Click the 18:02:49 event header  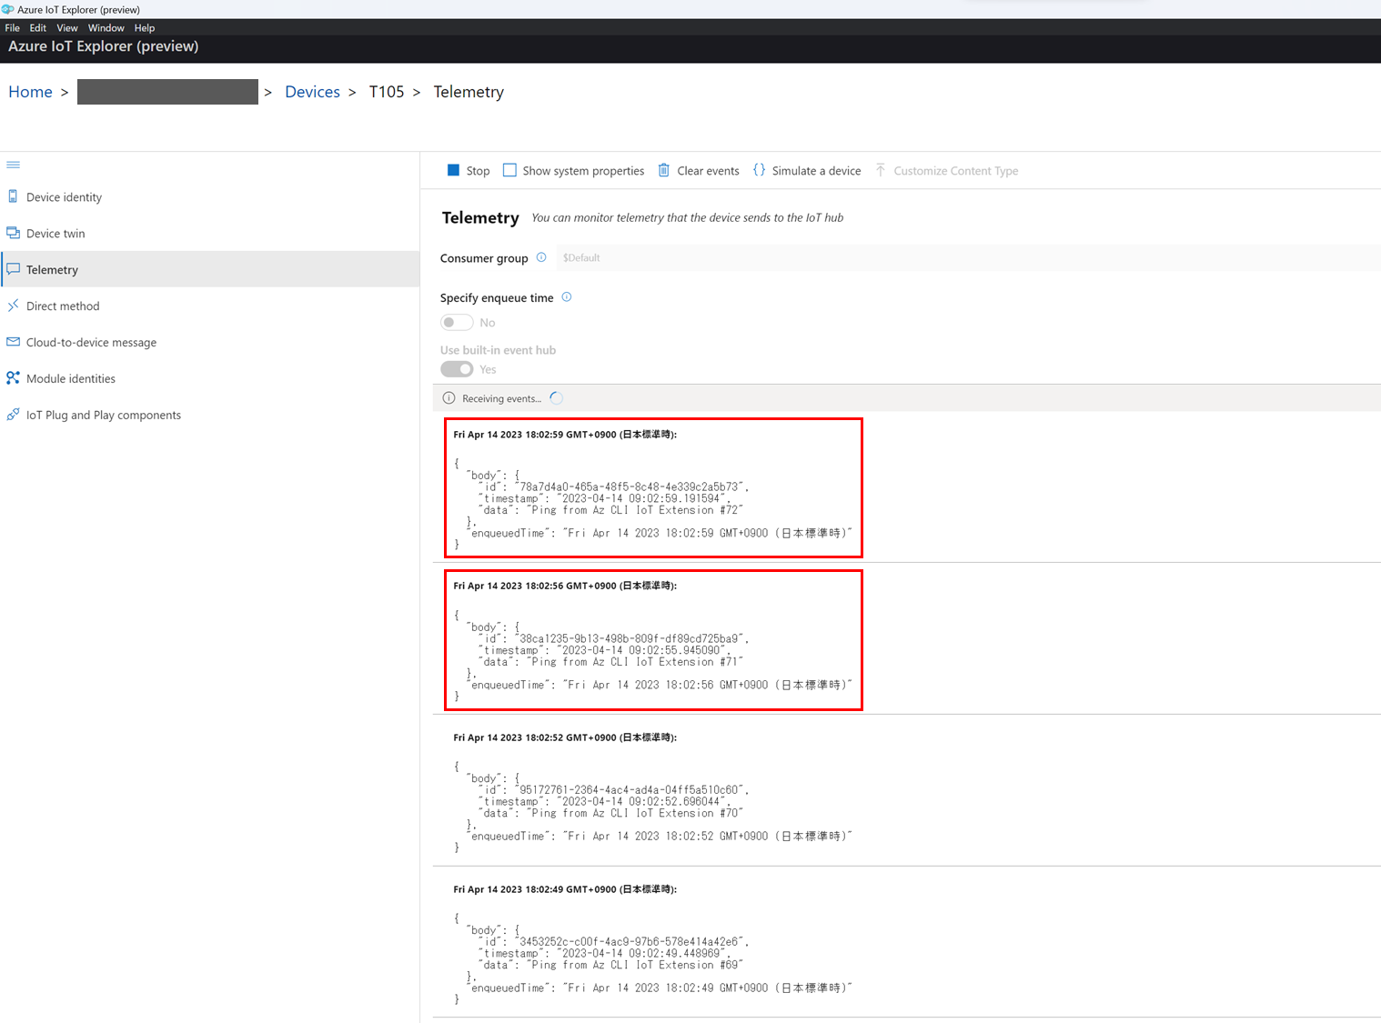point(565,889)
